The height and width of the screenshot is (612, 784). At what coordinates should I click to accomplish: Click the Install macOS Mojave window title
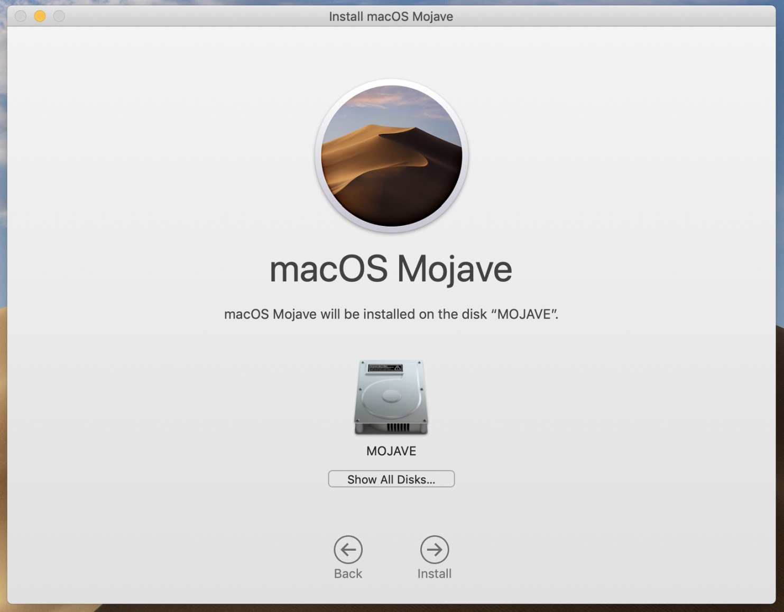pyautogui.click(x=391, y=16)
